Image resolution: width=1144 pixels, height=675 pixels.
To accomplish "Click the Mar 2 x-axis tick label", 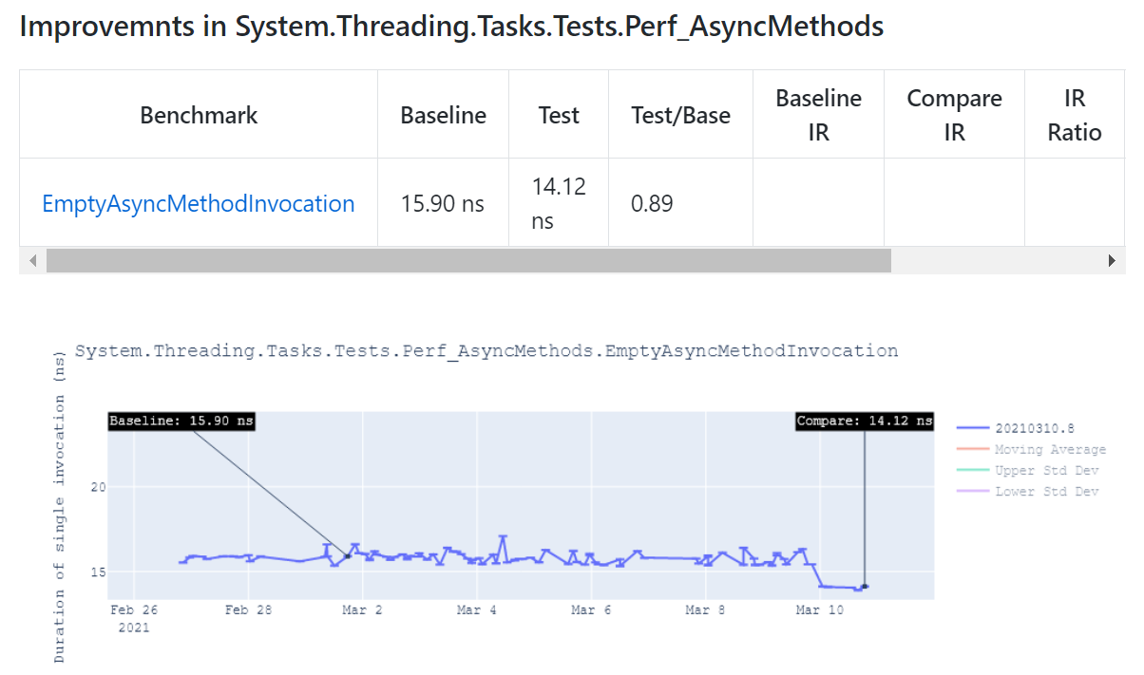I will click(362, 610).
